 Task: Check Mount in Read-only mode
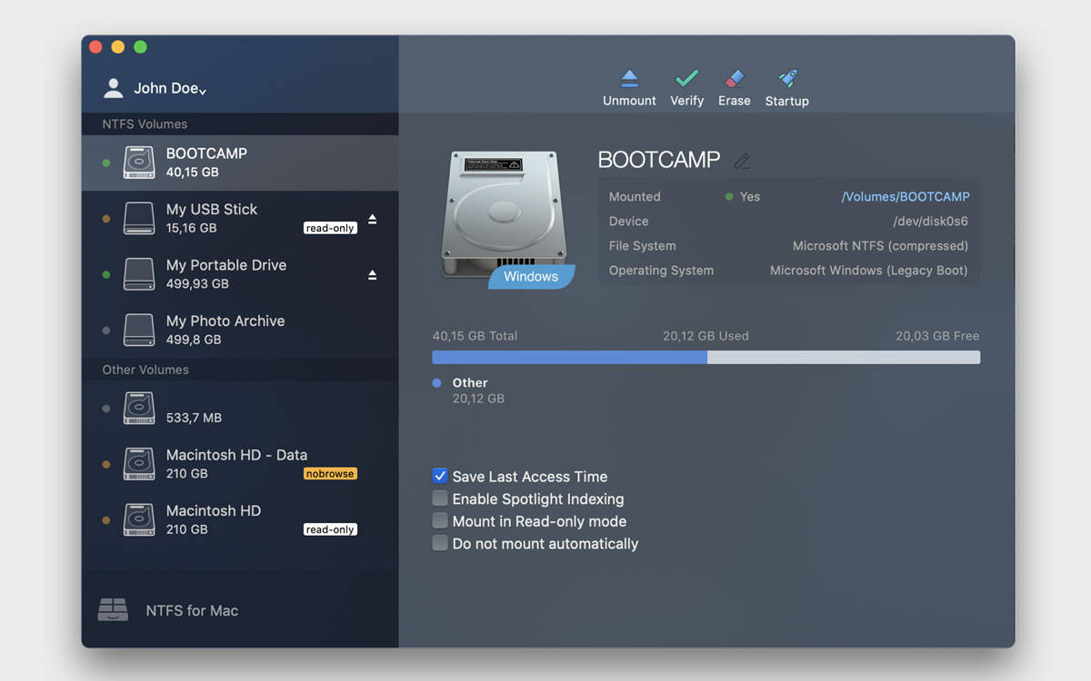tap(440, 521)
